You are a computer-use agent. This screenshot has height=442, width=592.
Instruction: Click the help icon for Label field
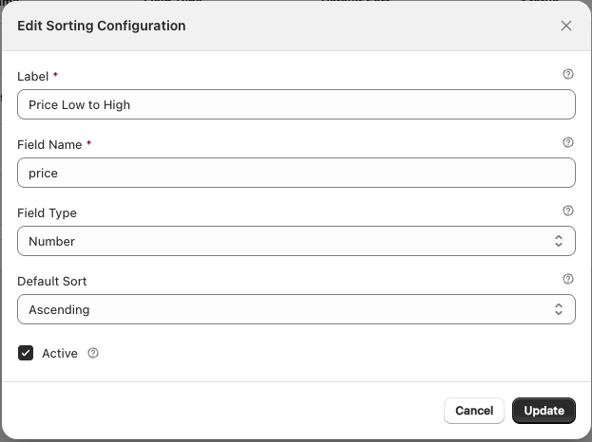[568, 74]
